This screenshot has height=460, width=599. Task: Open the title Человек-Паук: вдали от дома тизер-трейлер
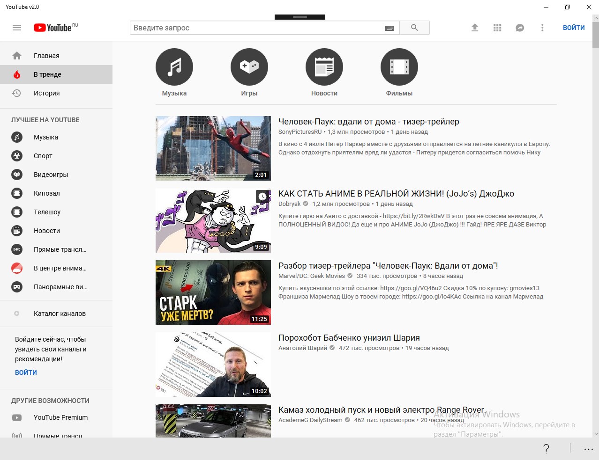(369, 122)
